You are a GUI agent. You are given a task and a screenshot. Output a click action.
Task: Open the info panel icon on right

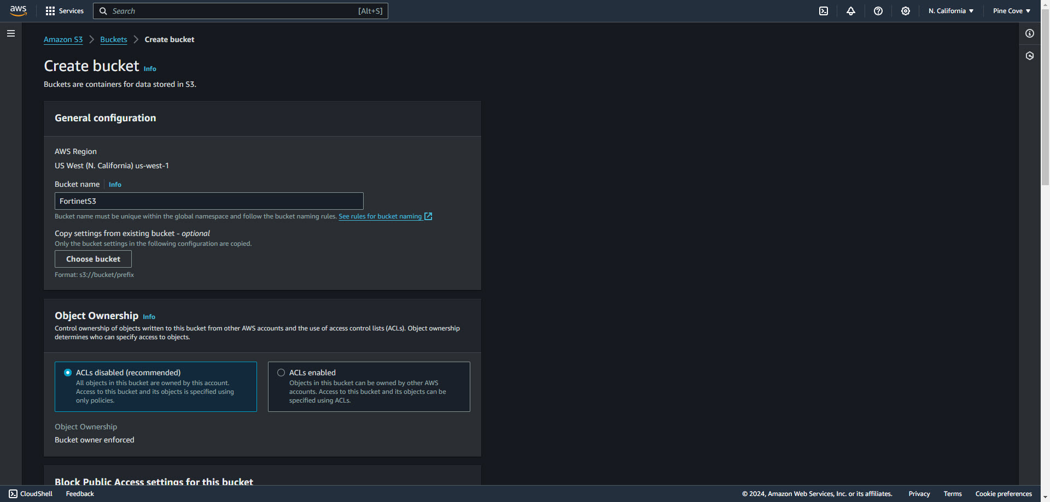(x=1030, y=33)
